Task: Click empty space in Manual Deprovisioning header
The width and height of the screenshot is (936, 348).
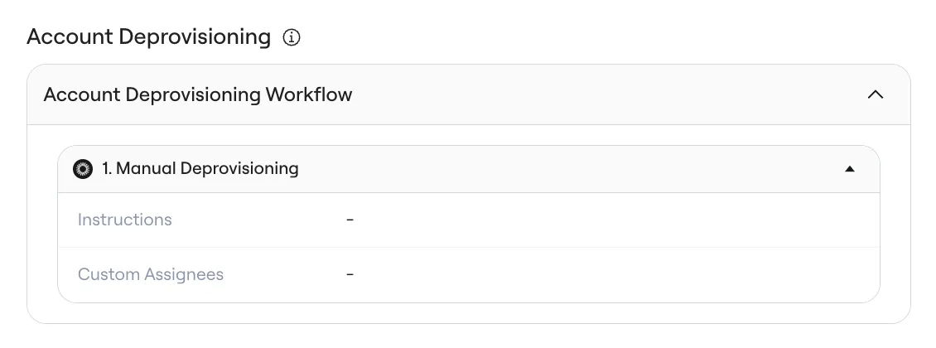Action: (567, 169)
